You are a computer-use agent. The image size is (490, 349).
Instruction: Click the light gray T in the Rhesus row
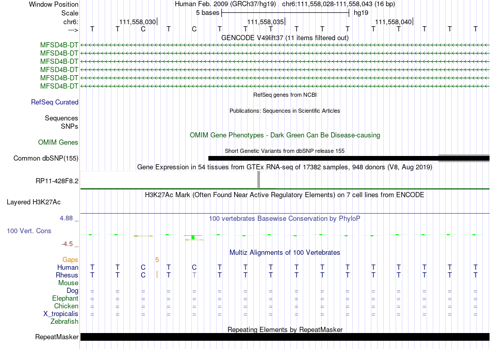[x=194, y=275]
